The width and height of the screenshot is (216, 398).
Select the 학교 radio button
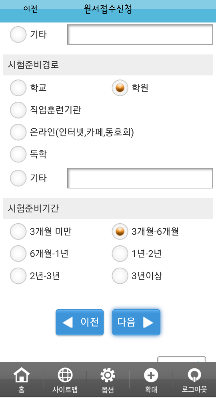point(18,88)
